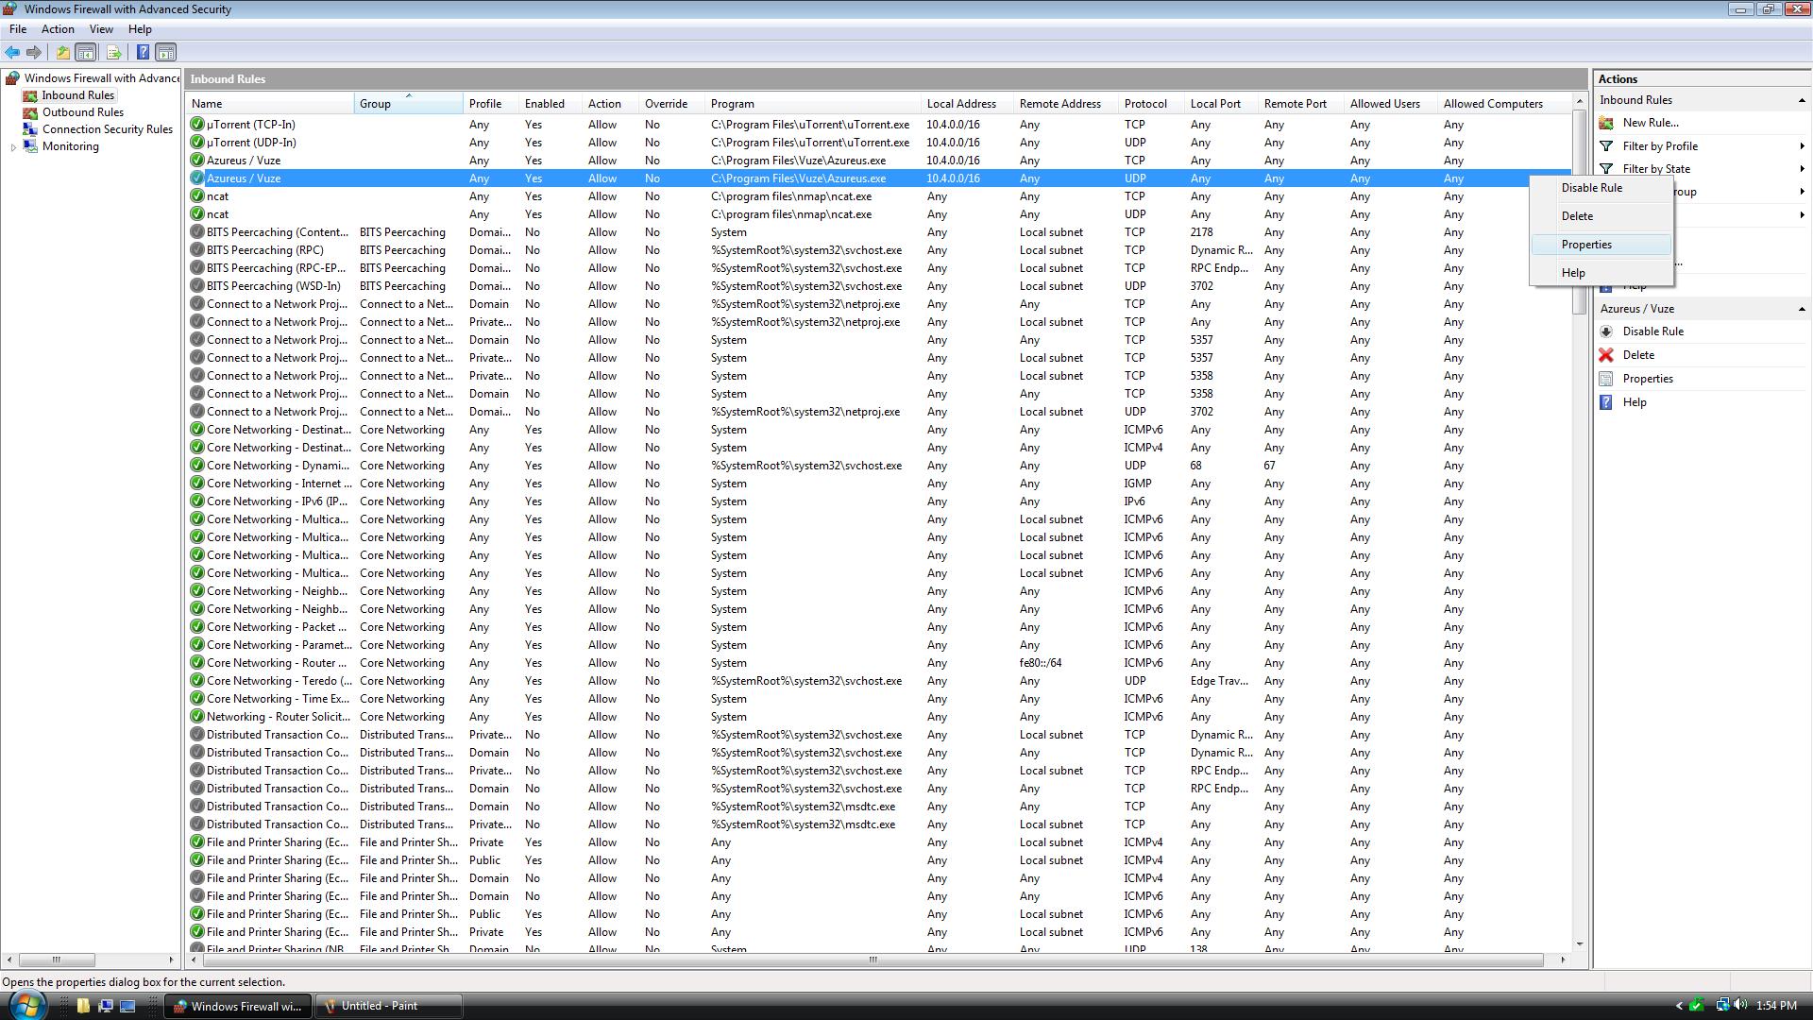Click Windows Firewall taskbar button
Image resolution: width=1813 pixels, height=1020 pixels.
tap(237, 1006)
